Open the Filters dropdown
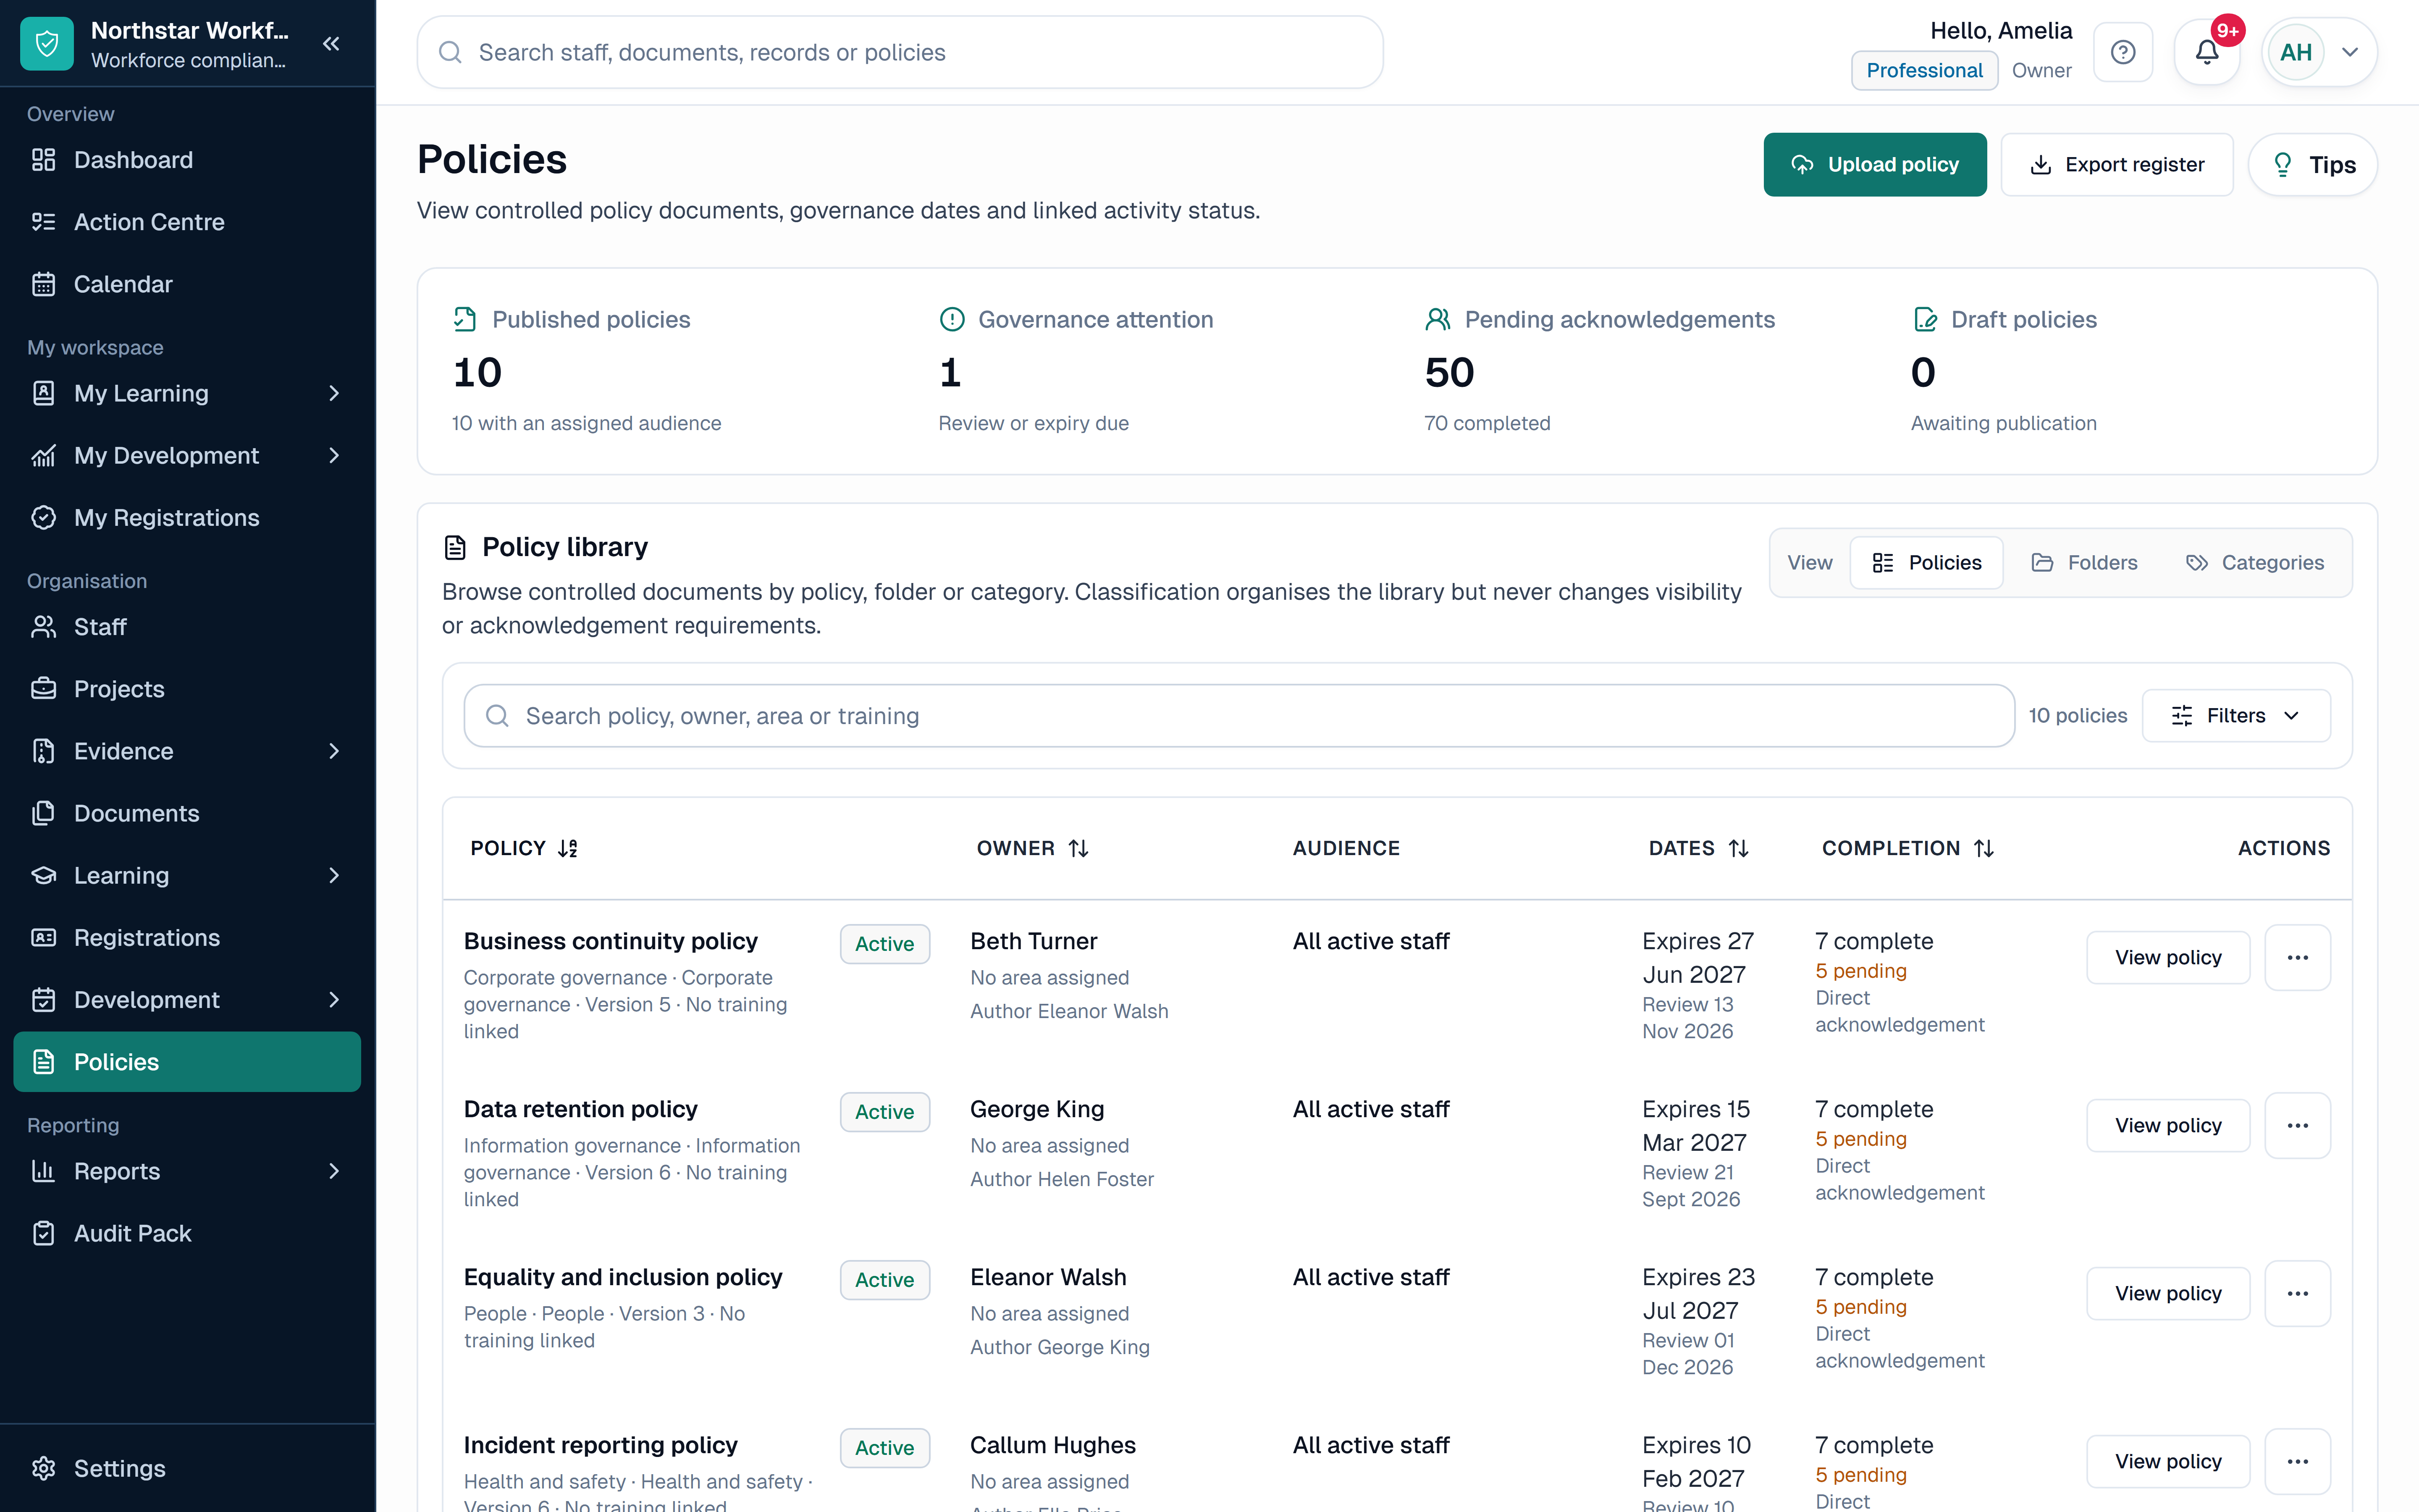 pos(2236,716)
